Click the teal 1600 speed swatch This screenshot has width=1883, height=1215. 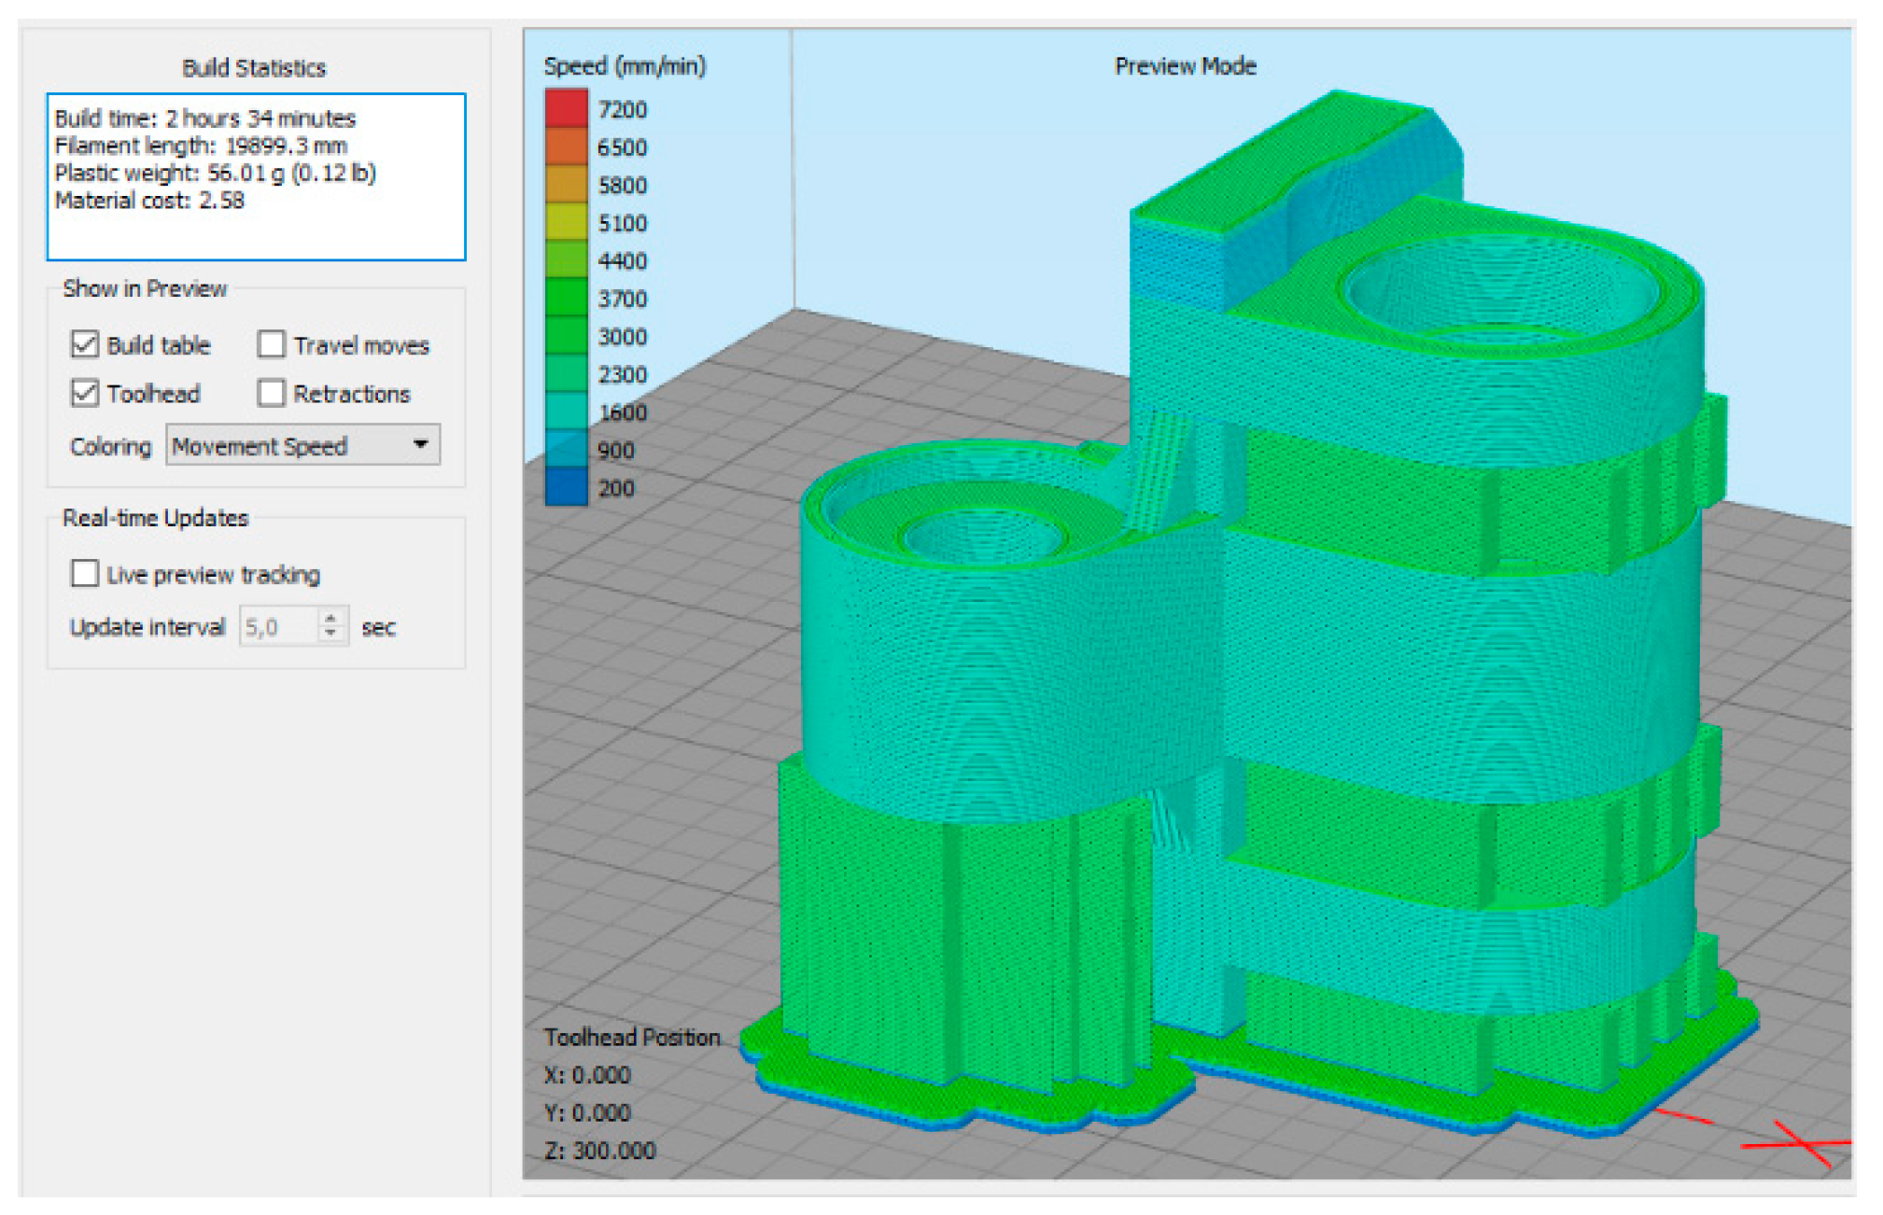coord(566,412)
